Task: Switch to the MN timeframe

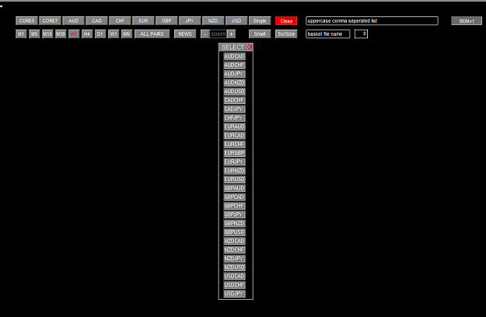Action: click(127, 33)
